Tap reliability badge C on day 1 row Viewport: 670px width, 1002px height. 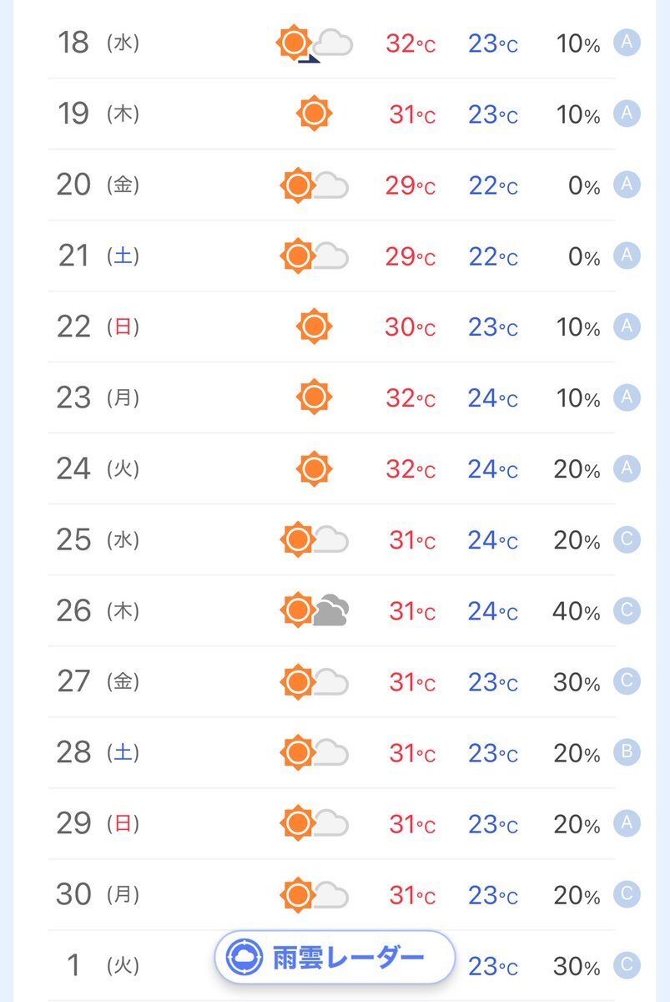[627, 965]
